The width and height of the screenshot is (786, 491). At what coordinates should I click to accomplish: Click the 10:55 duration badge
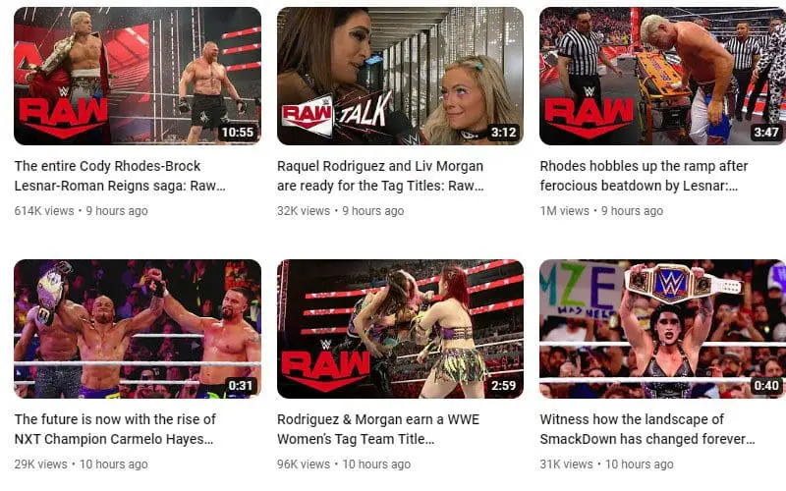pos(238,133)
